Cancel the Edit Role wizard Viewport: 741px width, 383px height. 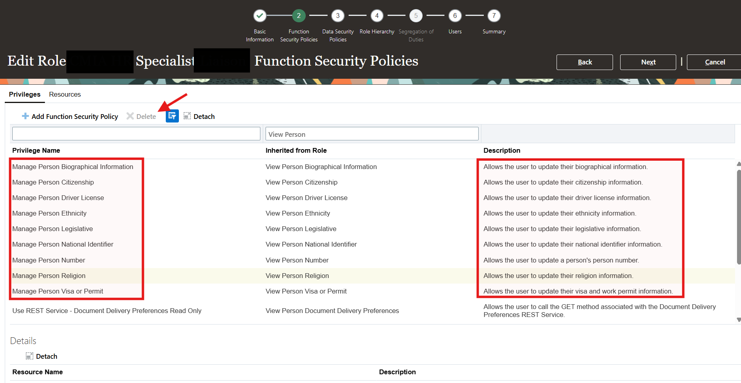715,62
